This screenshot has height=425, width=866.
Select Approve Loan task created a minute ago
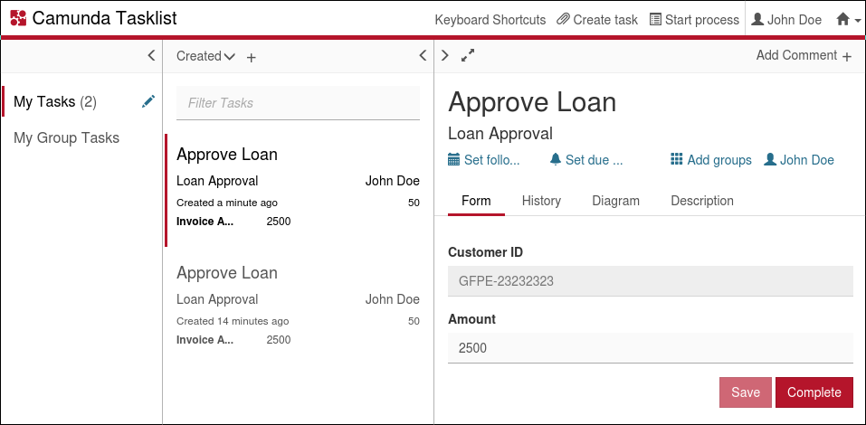[298, 190]
